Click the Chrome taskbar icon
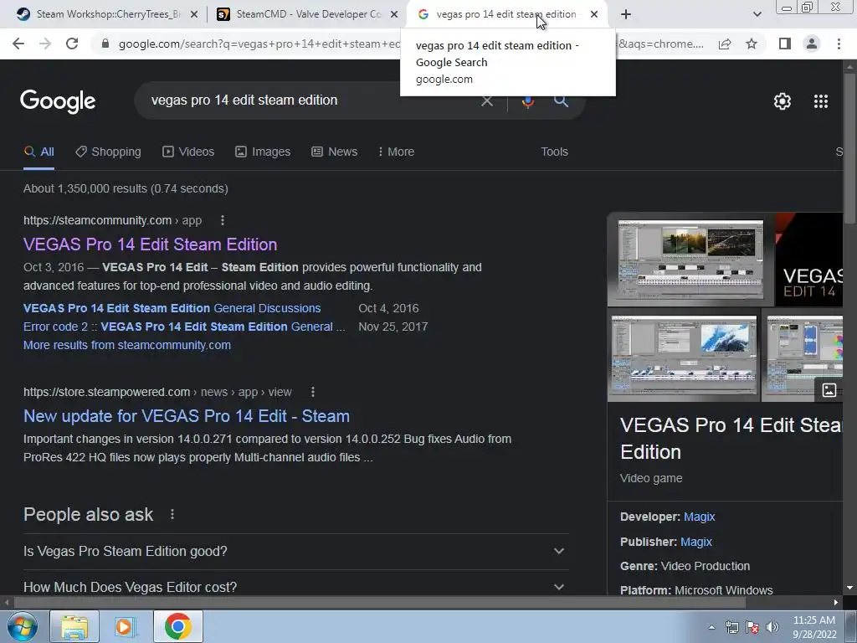The height and width of the screenshot is (643, 857). coord(177,626)
